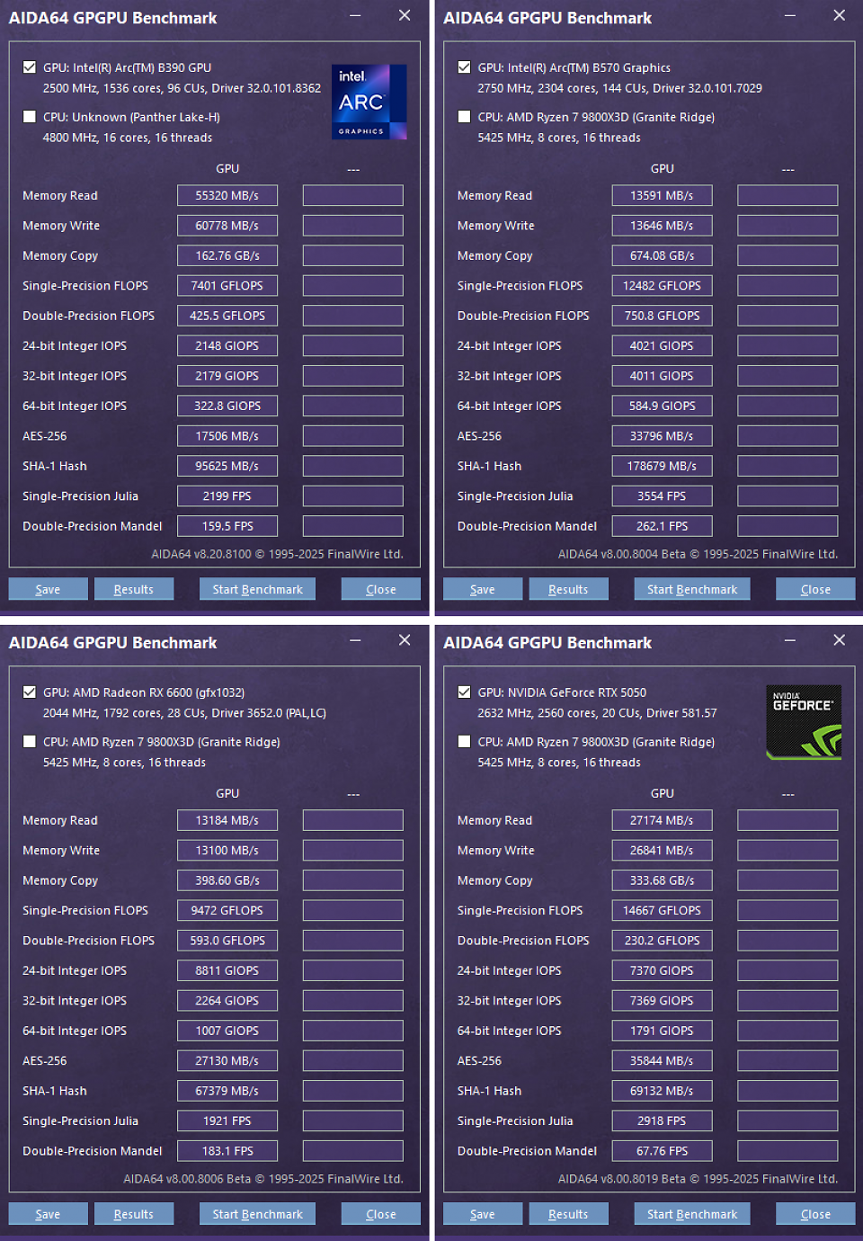Select the 27174 MB/s Memory Read value
This screenshot has width=863, height=1241.
(663, 820)
